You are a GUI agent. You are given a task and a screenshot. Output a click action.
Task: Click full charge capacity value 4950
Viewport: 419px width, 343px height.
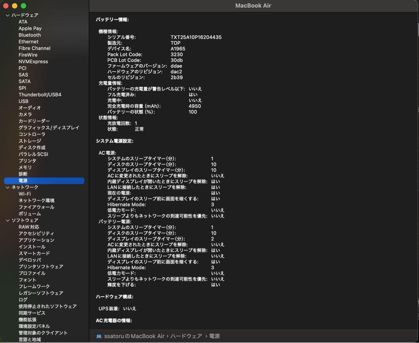tap(195, 106)
